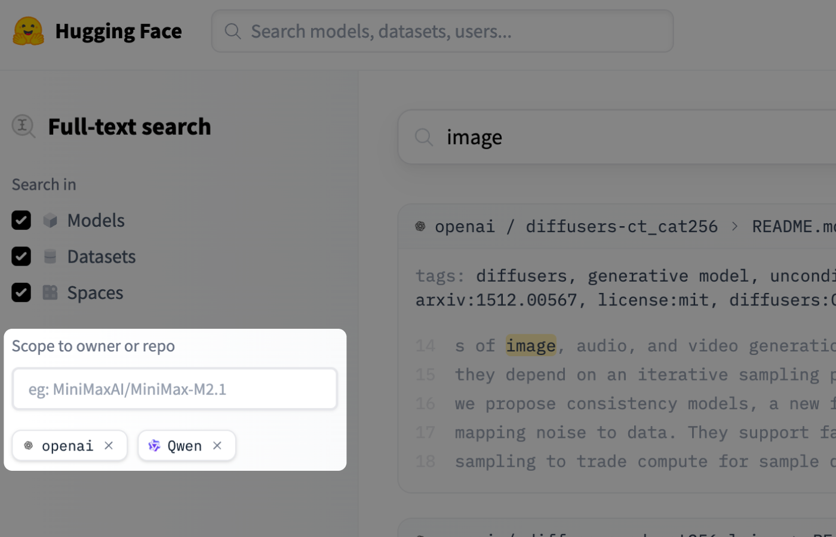Click the magnifier icon in top search bar
The height and width of the screenshot is (537, 836).
pos(233,31)
